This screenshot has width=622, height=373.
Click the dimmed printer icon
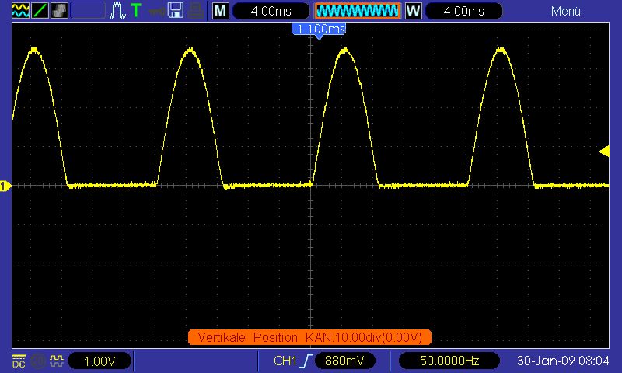point(196,10)
